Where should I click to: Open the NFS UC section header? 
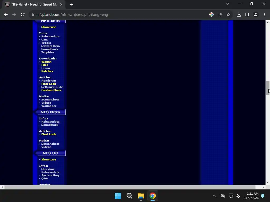tap(50, 153)
